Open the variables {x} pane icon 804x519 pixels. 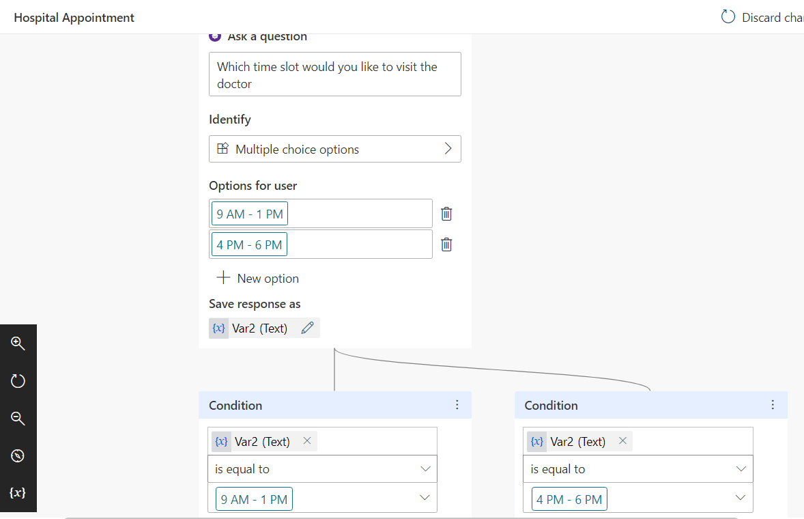coord(18,493)
